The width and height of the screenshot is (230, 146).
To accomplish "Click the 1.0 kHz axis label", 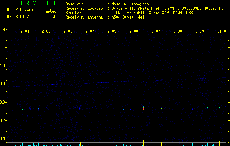I will pyautogui.click(x=3, y=66).
